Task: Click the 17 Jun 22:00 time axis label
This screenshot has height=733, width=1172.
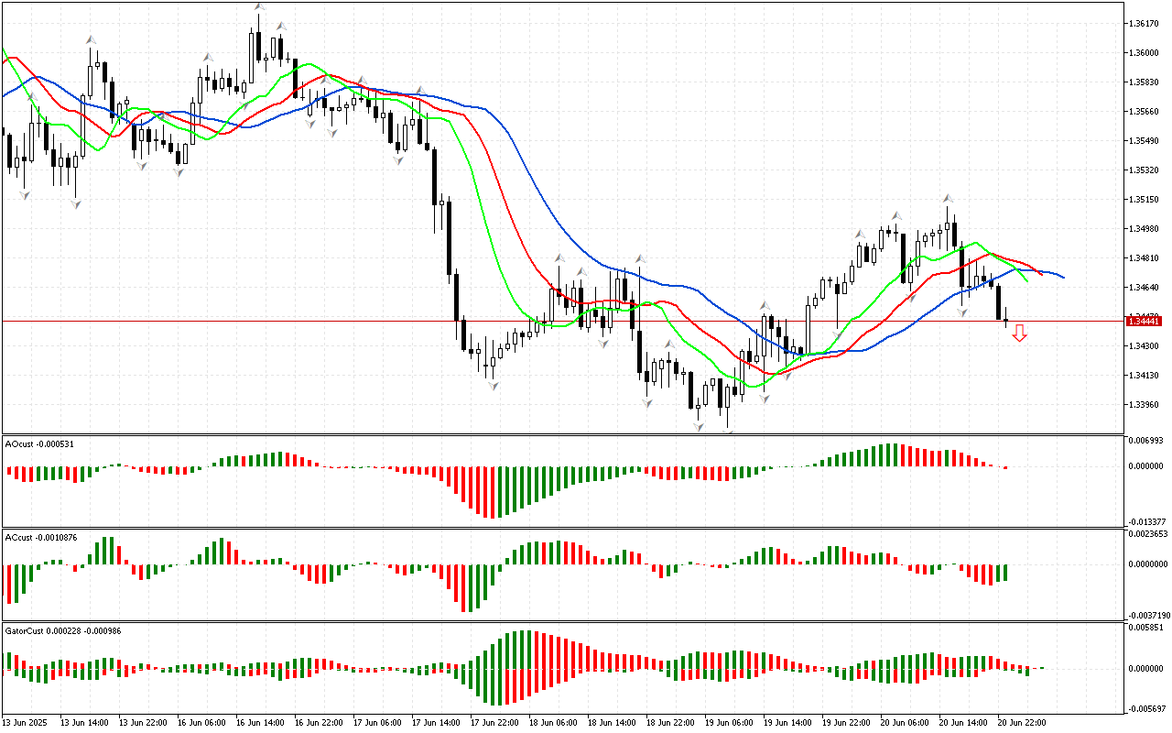Action: [x=494, y=723]
